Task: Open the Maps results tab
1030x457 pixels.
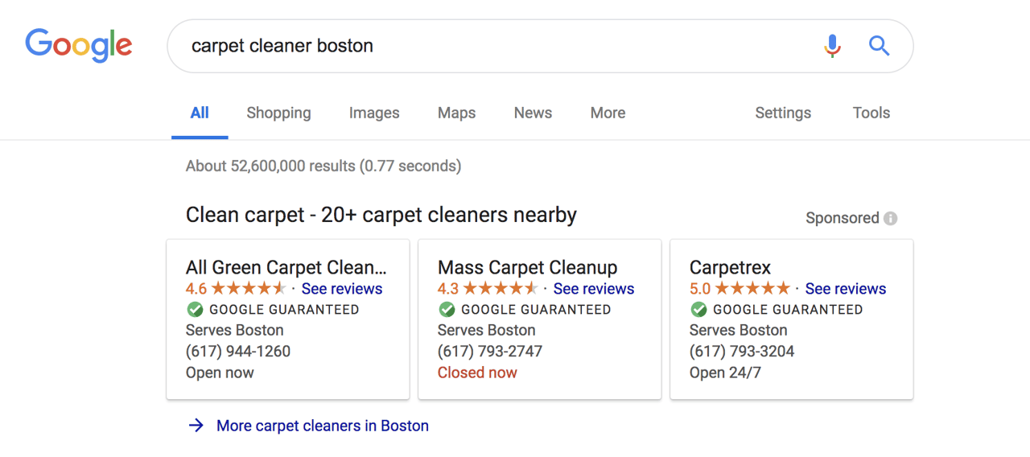Action: (456, 113)
